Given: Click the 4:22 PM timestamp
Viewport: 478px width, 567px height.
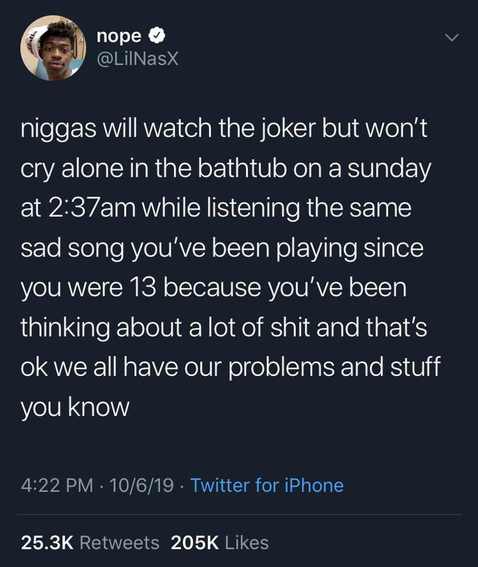Looking at the screenshot, I should pyautogui.click(x=57, y=485).
